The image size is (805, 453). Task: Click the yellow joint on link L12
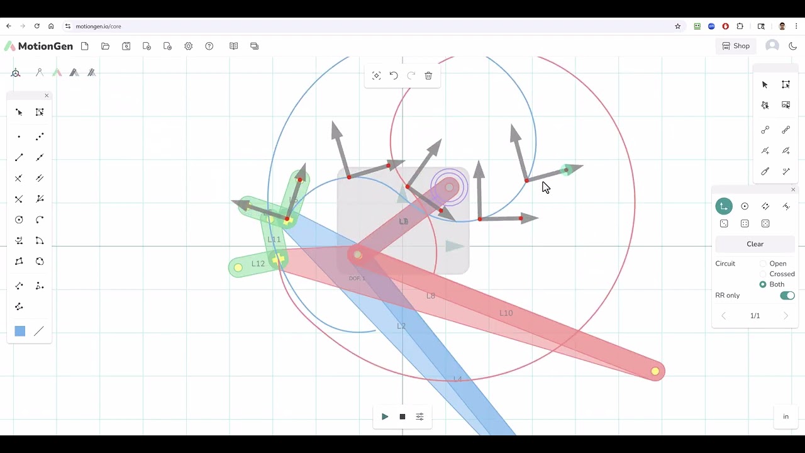[x=238, y=268]
